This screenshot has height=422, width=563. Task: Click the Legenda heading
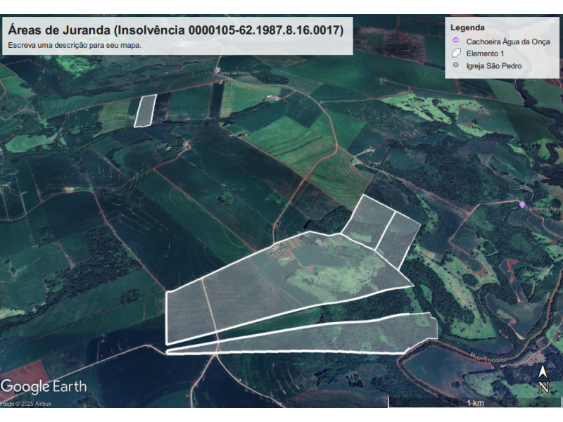pyautogui.click(x=467, y=27)
